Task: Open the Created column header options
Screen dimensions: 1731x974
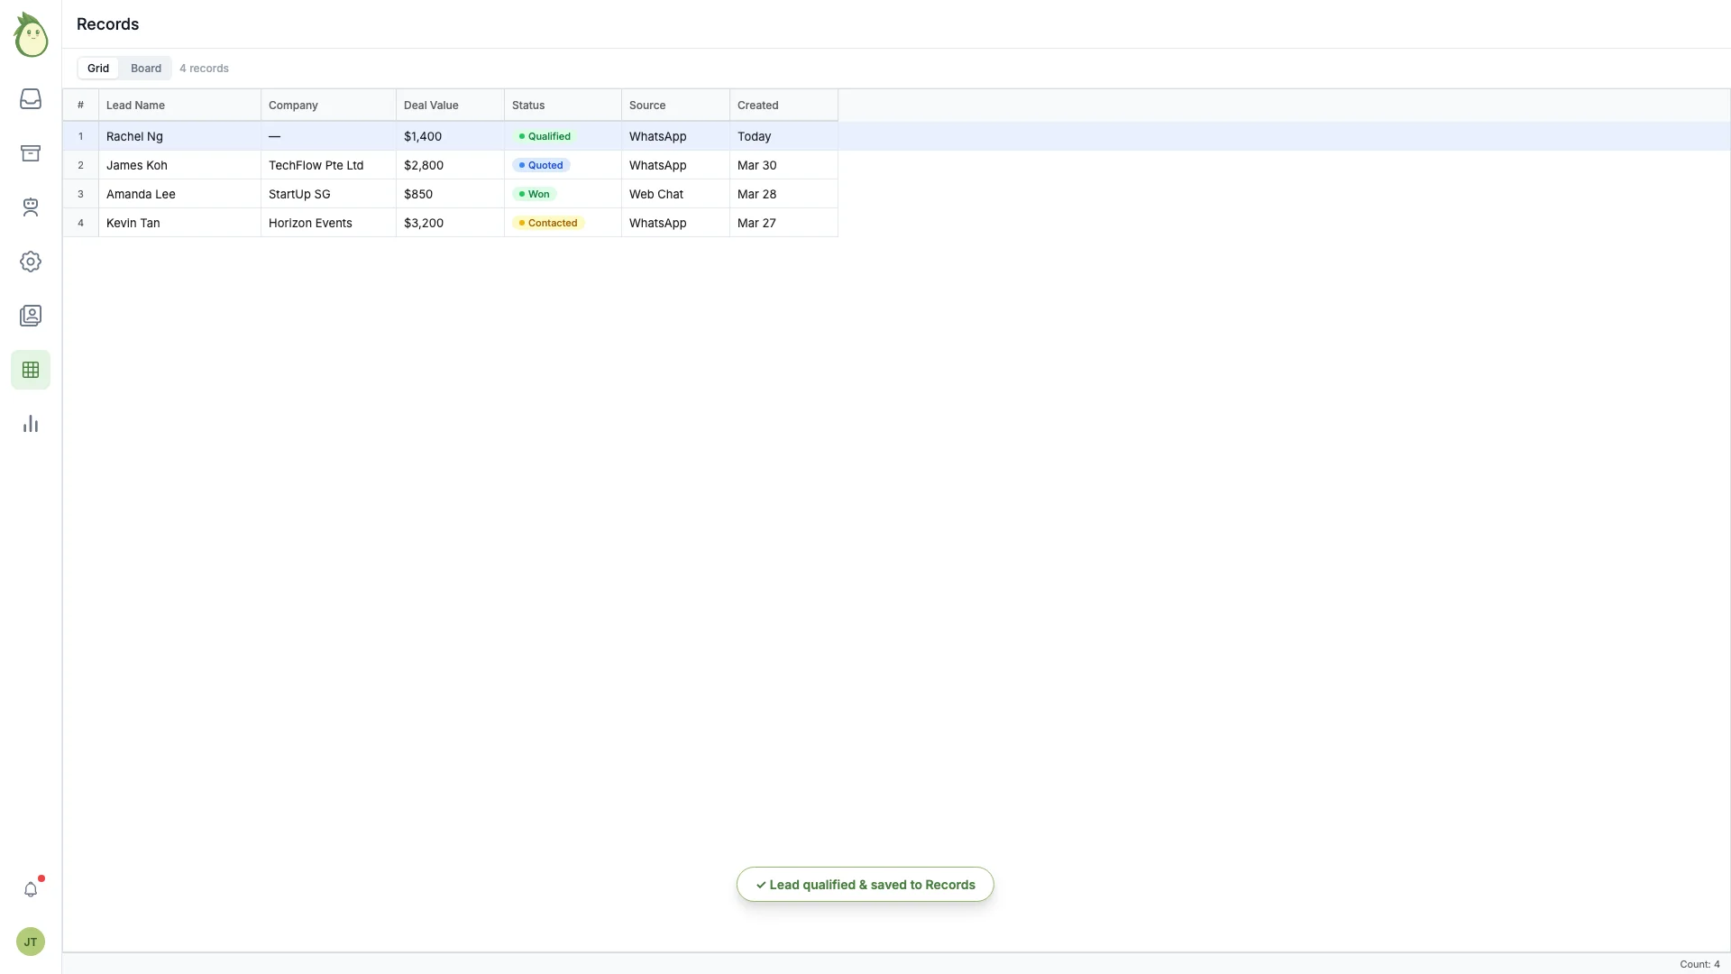Action: pos(758,105)
